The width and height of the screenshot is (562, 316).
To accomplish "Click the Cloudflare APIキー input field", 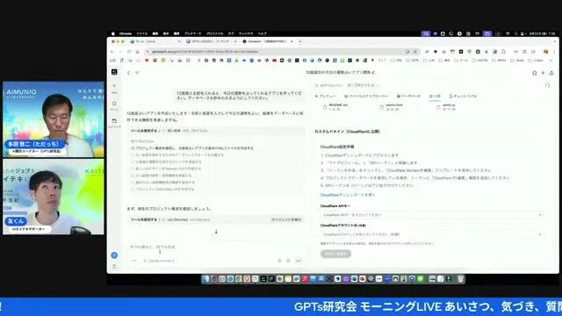I will [432, 215].
